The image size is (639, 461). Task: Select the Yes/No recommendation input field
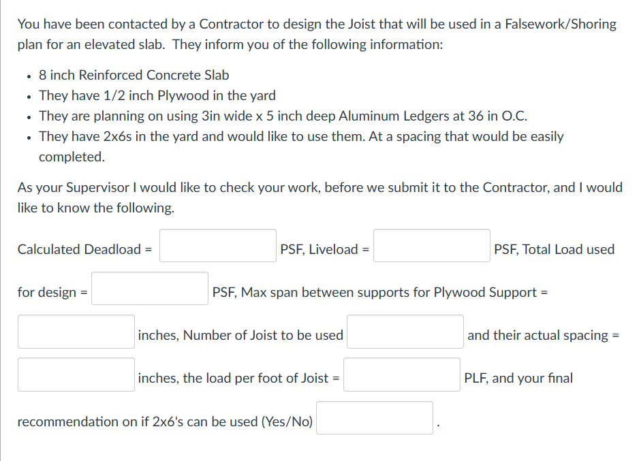tap(374, 417)
